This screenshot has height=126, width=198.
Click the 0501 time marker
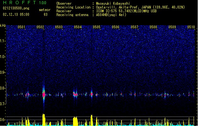tap(21, 27)
